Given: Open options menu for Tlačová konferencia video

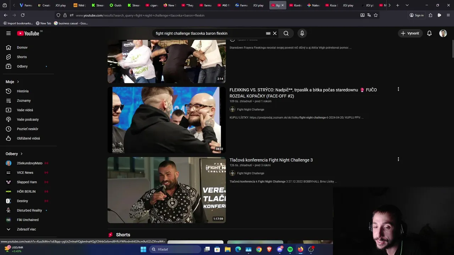Looking at the screenshot, I should click(398, 159).
